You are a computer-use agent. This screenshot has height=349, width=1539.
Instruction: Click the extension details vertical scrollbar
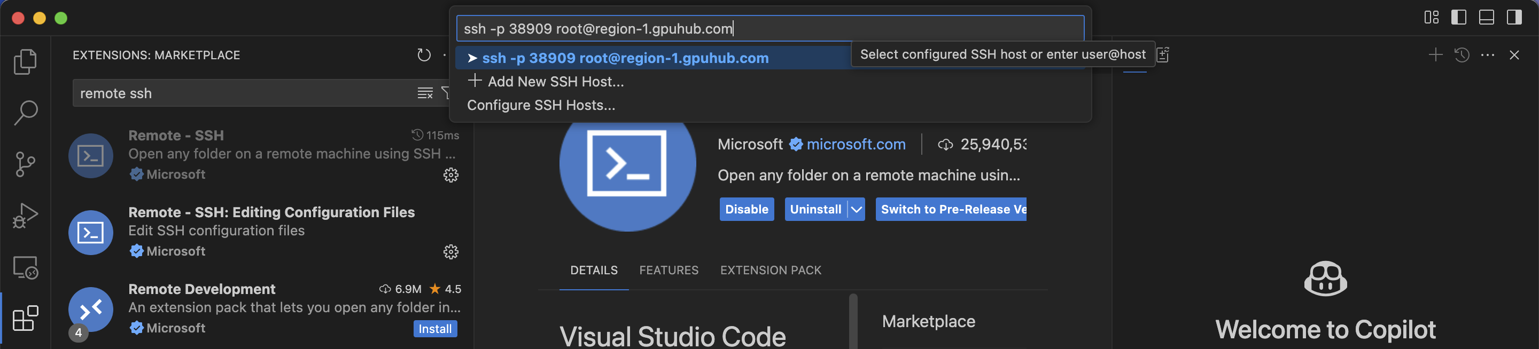pos(853,321)
